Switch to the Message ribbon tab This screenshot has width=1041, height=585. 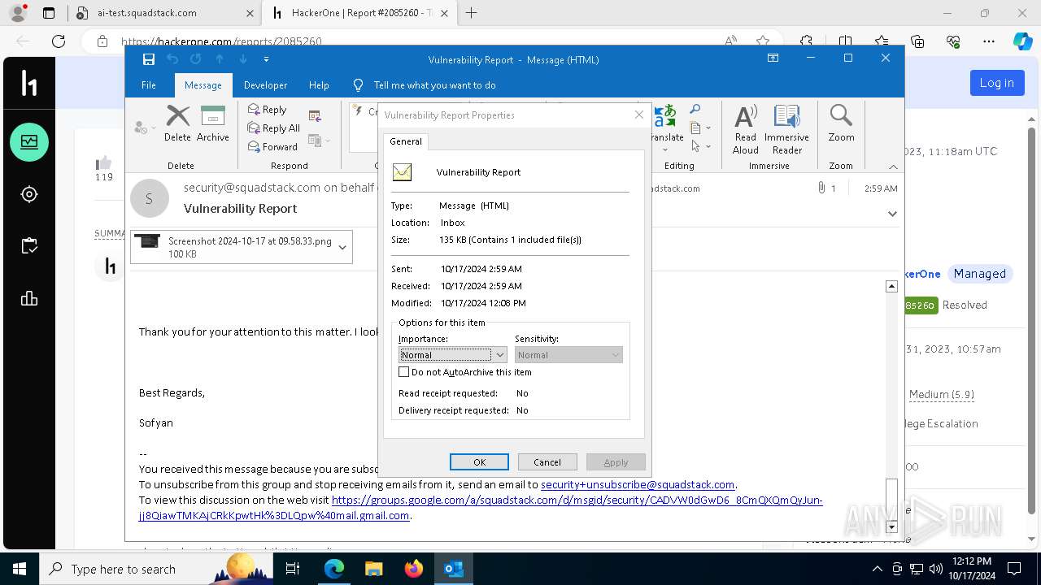[x=203, y=85]
